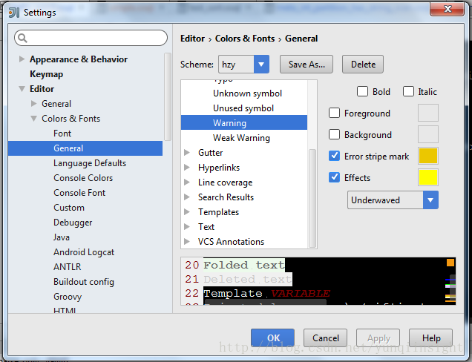Select Unused symbol in list

click(x=243, y=108)
